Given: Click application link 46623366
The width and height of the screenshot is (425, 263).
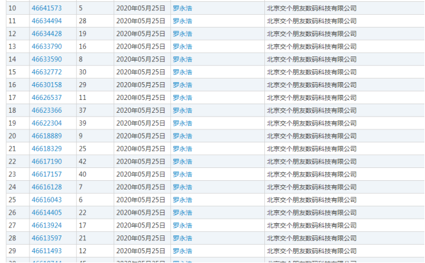Looking at the screenshot, I should pos(47,110).
